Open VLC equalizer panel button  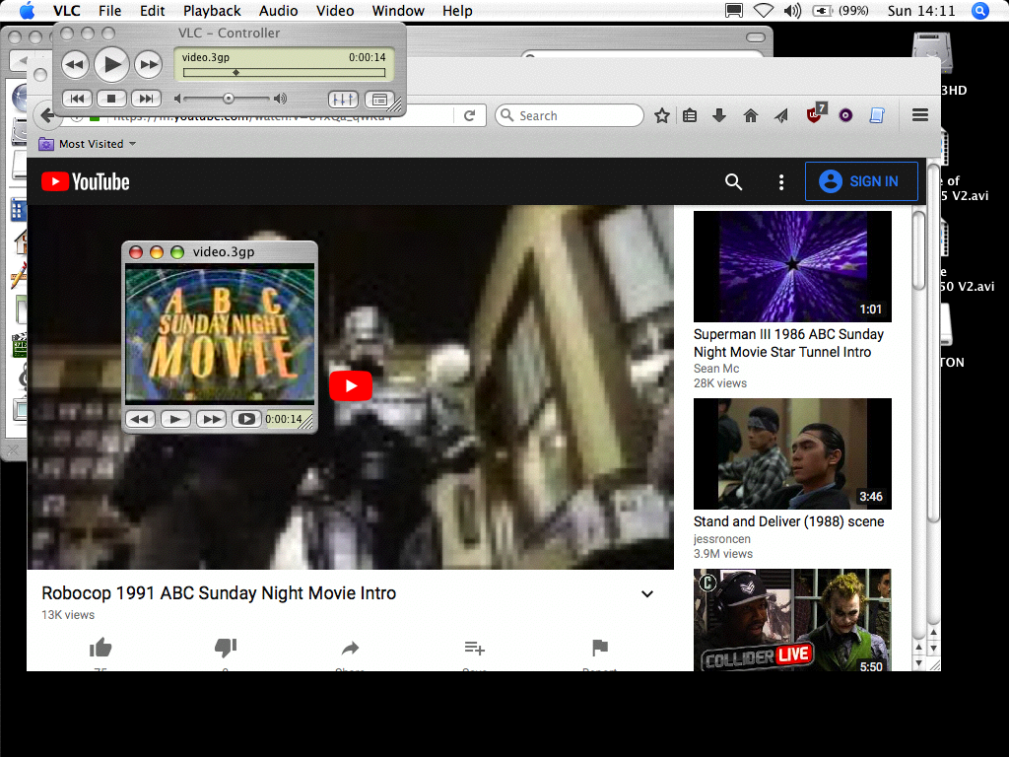pos(343,100)
